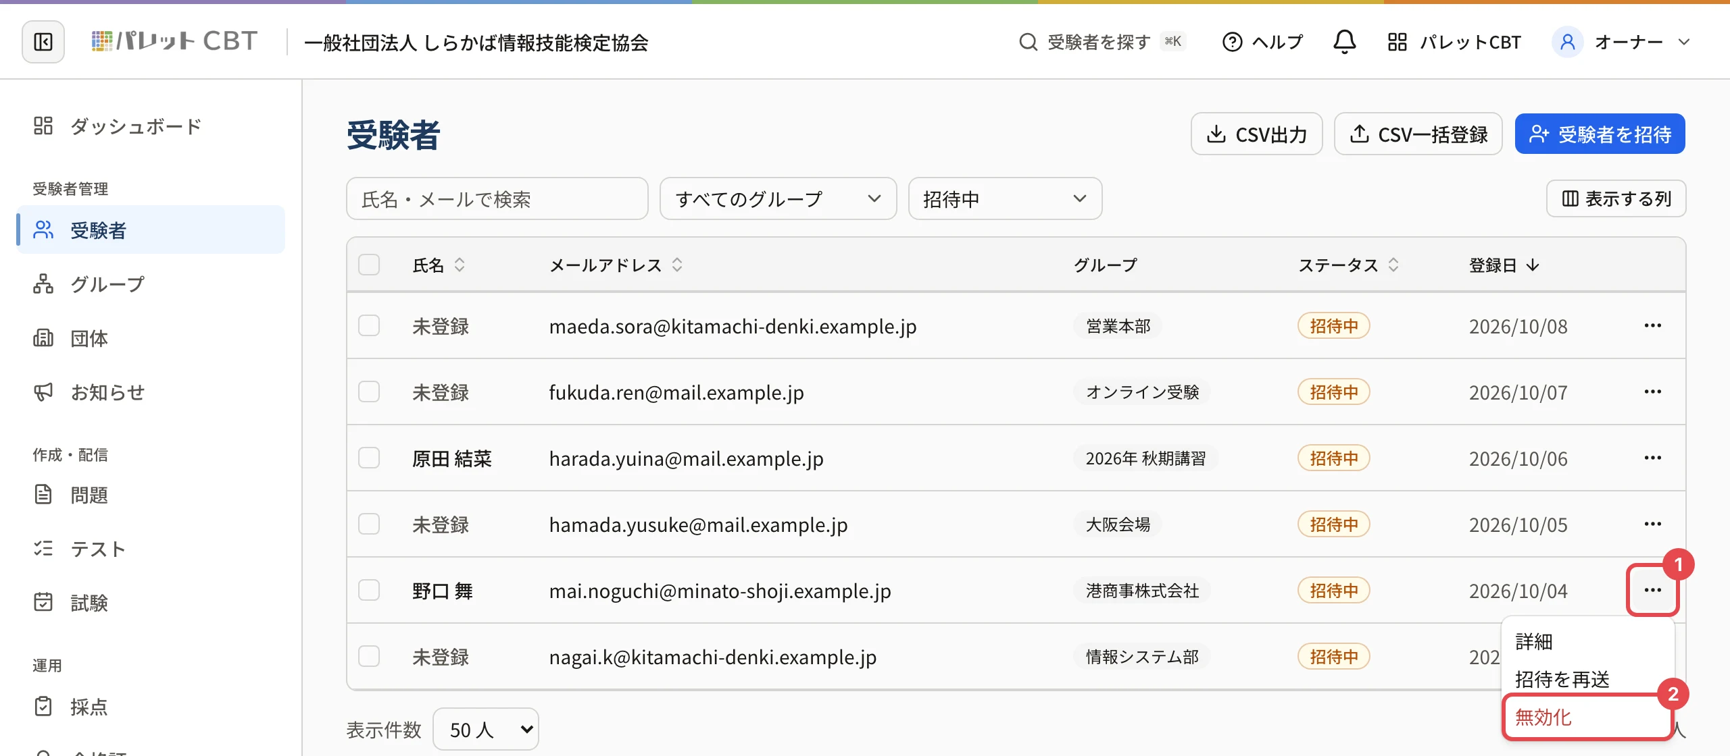The image size is (1730, 756).
Task: Open 採点 in sidebar
Action: [151, 707]
